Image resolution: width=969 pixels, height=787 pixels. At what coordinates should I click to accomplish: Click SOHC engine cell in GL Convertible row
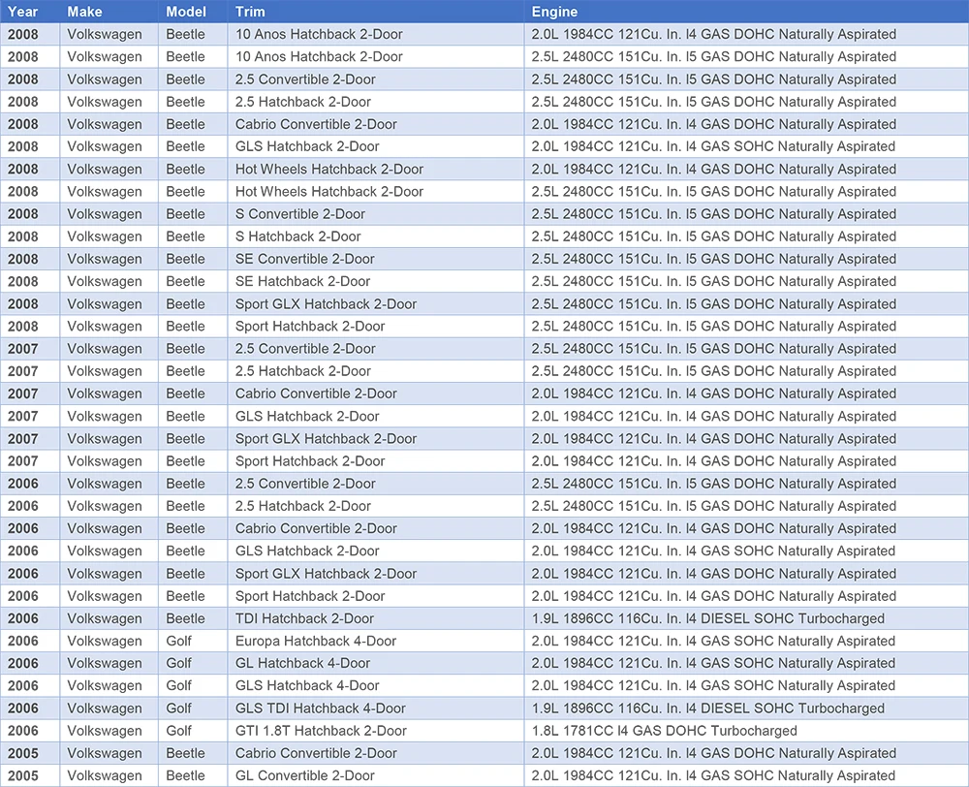[x=746, y=775]
